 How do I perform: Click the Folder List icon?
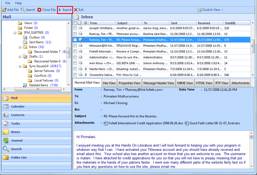[x=6, y=157]
